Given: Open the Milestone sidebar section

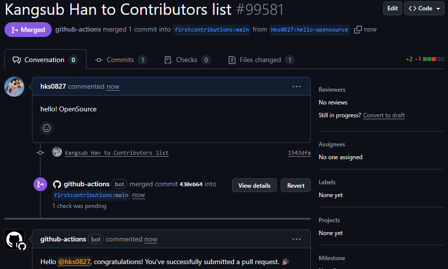Looking at the screenshot, I should point(332,258).
